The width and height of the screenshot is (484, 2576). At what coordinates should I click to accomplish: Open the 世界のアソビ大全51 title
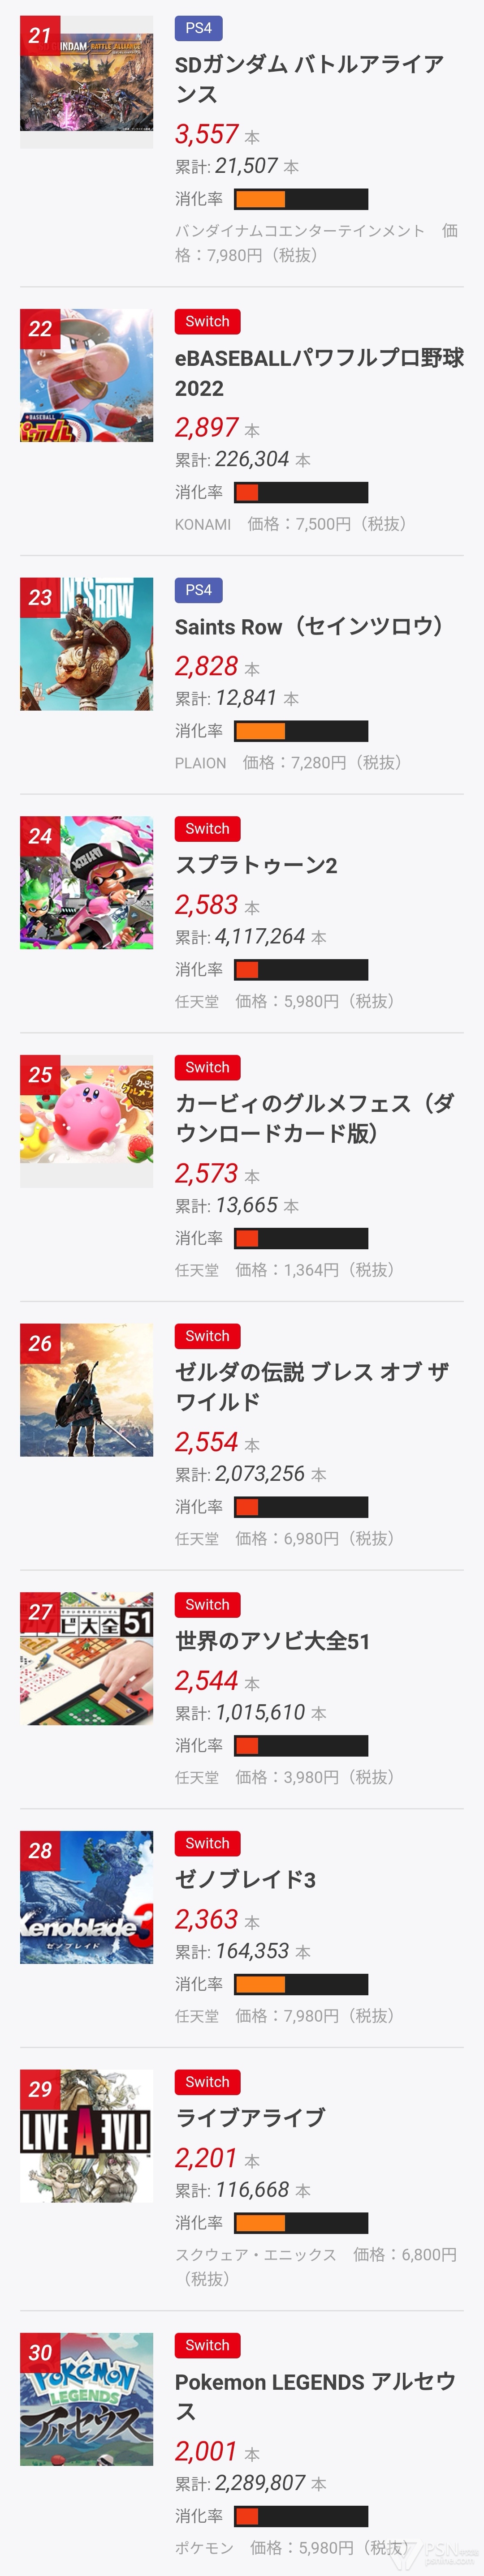[x=272, y=1641]
